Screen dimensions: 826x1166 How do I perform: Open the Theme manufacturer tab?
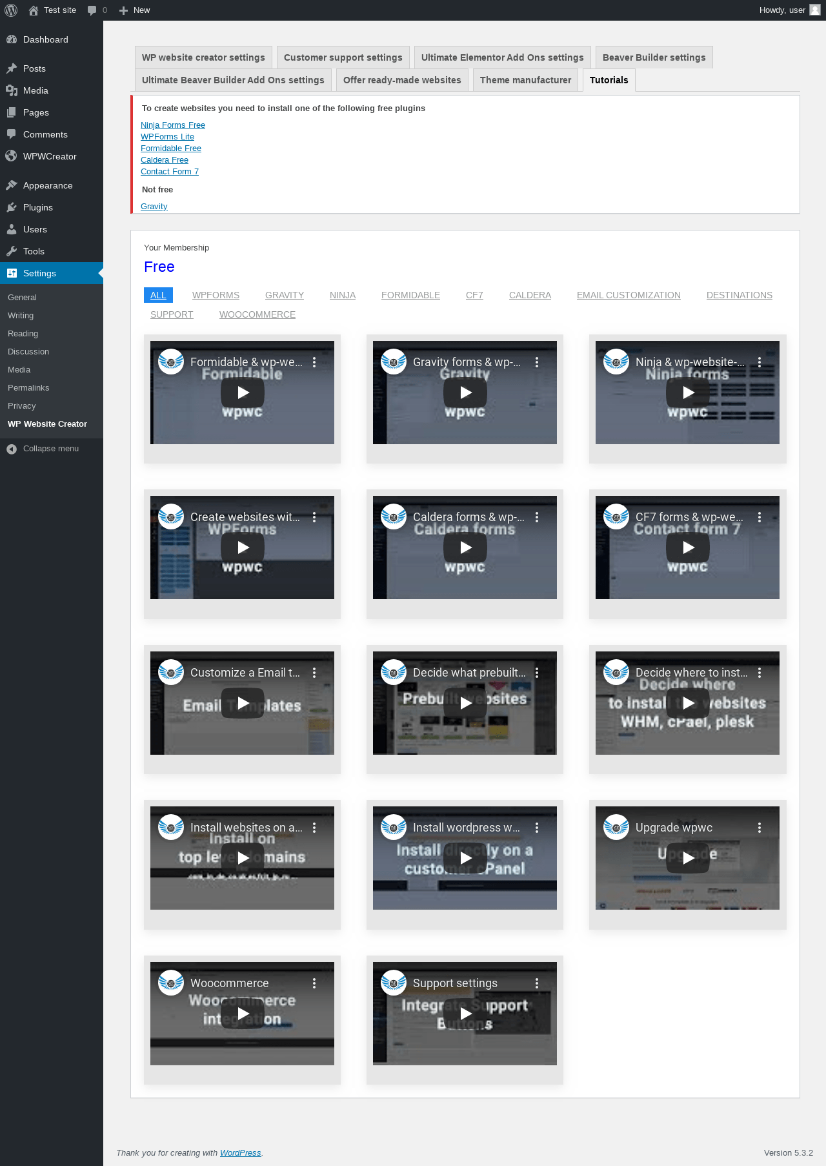click(525, 80)
